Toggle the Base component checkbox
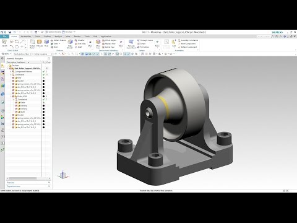 [x=14, y=77]
